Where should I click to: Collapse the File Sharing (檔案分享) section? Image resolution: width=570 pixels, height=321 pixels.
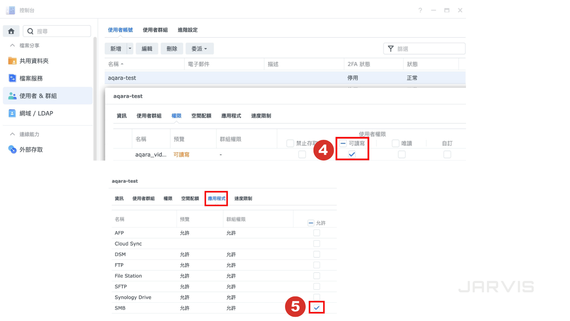coord(12,46)
